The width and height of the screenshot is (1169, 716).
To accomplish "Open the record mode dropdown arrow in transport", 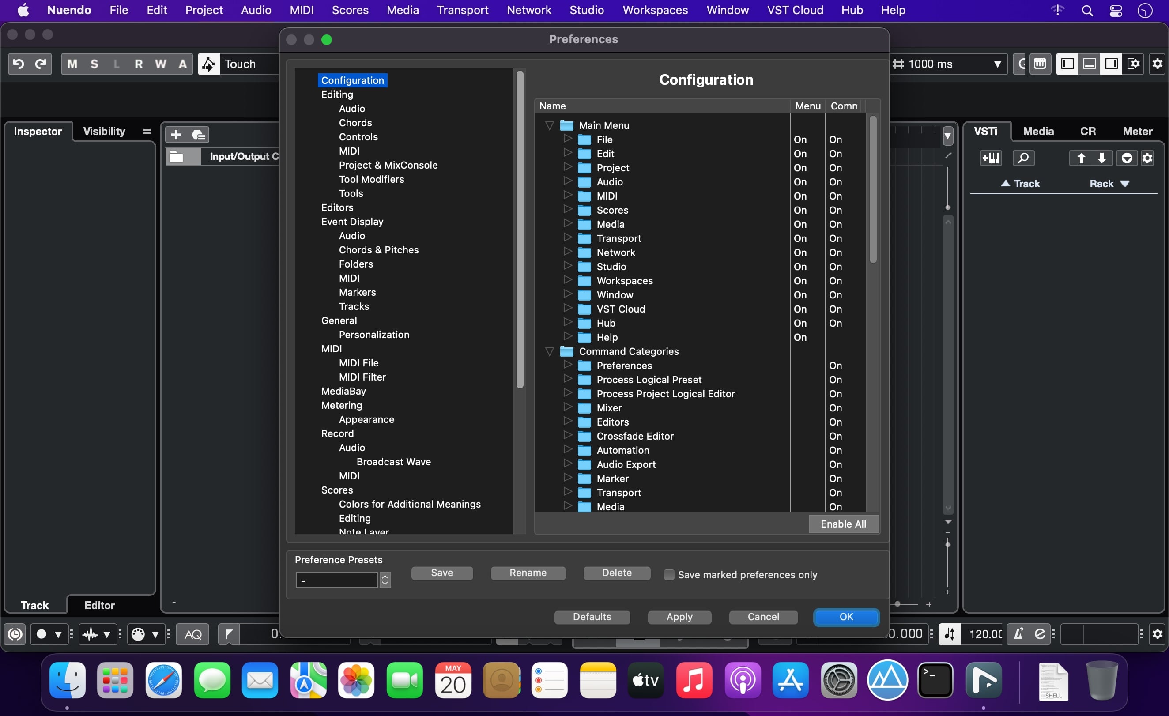I will [x=58, y=634].
